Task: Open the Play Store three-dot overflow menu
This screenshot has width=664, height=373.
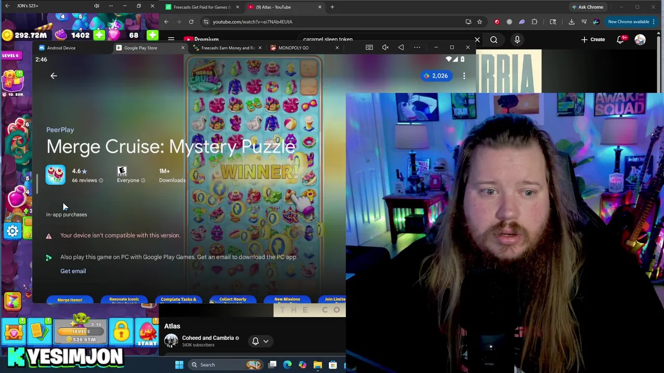Action: click(464, 76)
